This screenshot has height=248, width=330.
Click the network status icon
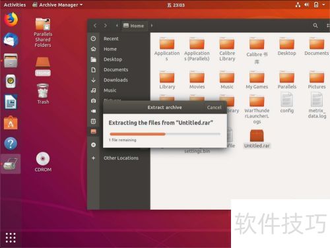pos(298,5)
